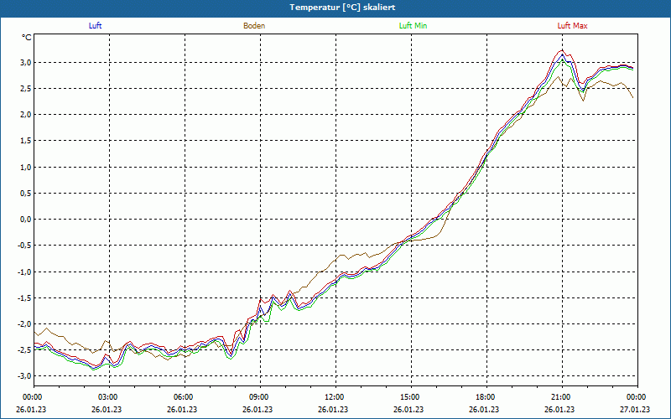
Task: Click the '-1,5' y-axis value
Action: (x=25, y=298)
